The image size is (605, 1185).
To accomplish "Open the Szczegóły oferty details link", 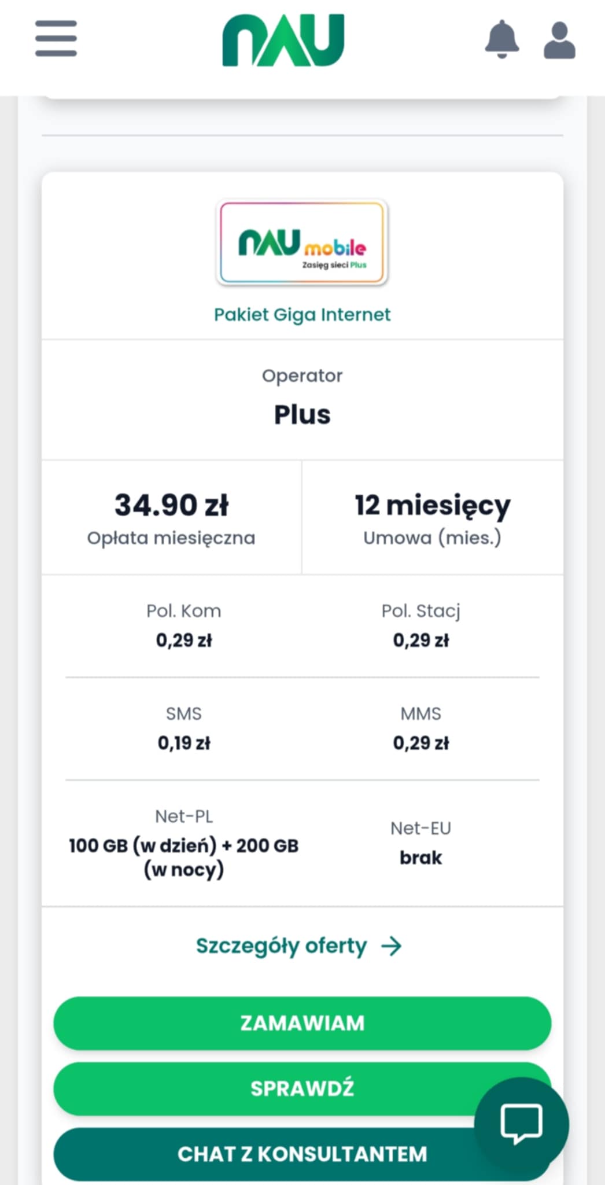I will coord(282,947).
